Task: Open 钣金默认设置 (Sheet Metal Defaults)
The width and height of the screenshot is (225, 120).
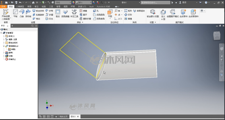Action: click(x=153, y=13)
